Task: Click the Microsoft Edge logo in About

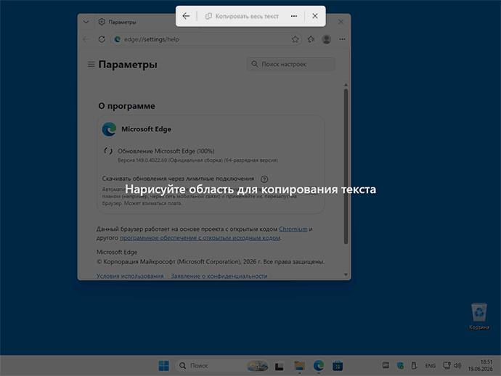Action: pos(109,129)
